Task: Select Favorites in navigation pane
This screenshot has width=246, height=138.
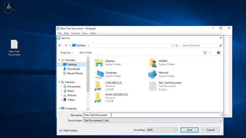Action: 70,60
